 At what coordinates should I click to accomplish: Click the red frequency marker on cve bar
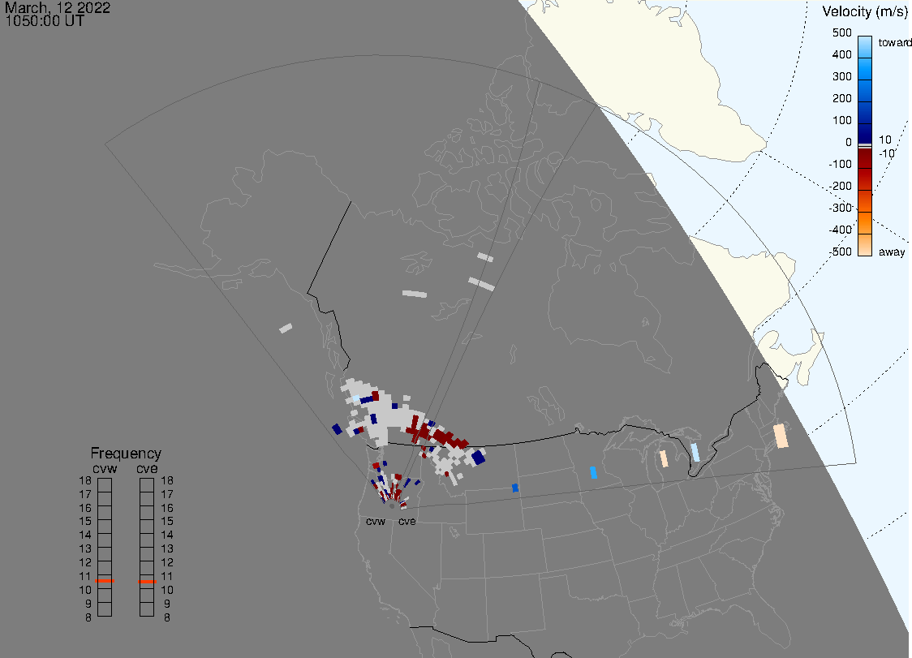[x=147, y=581]
